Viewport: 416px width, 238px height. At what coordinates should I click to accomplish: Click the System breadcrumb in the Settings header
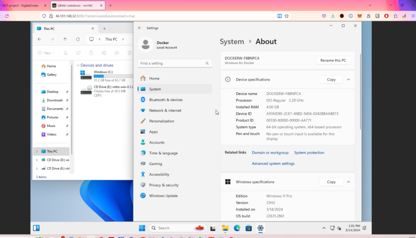tap(232, 41)
